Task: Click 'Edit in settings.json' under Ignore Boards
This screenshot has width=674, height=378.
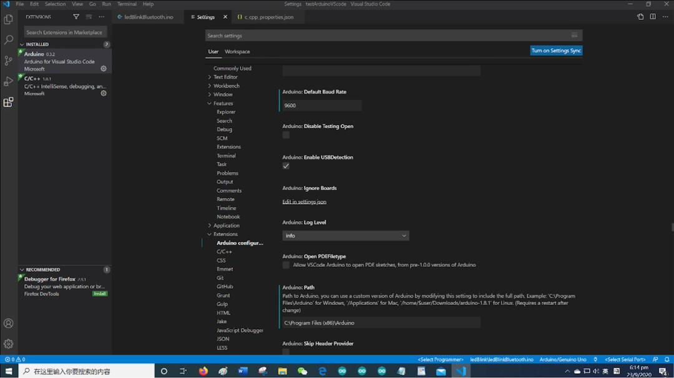Action: [304, 201]
